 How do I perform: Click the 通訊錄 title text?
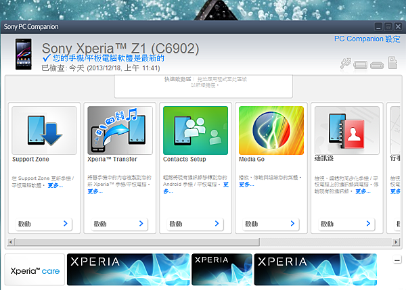pyautogui.click(x=324, y=158)
